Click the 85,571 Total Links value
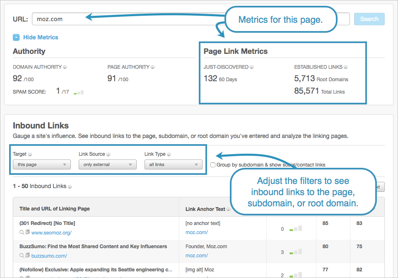The image size is (398, 278). click(x=306, y=91)
